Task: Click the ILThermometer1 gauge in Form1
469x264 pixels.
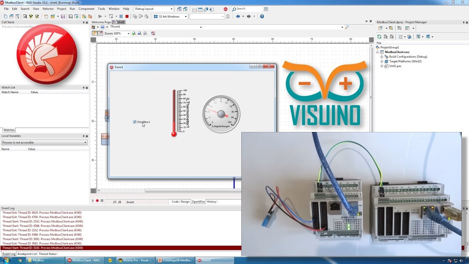Action: point(181,113)
